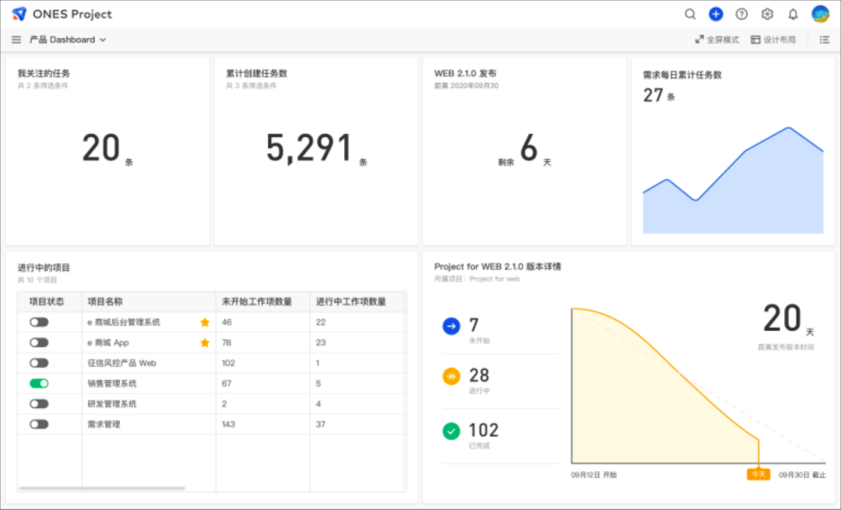Toggle status switch for e 商城后台管理系统

coord(39,322)
